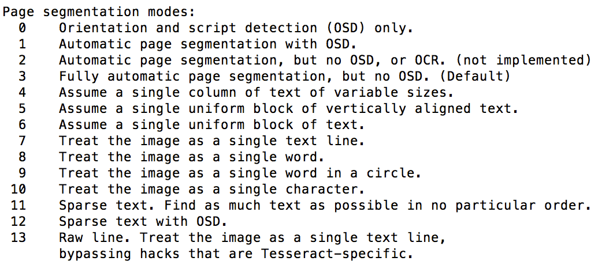Click 'bypassing hacks that are Tesseract-specific' line
Screen dimensions: 602x265
coord(236,253)
